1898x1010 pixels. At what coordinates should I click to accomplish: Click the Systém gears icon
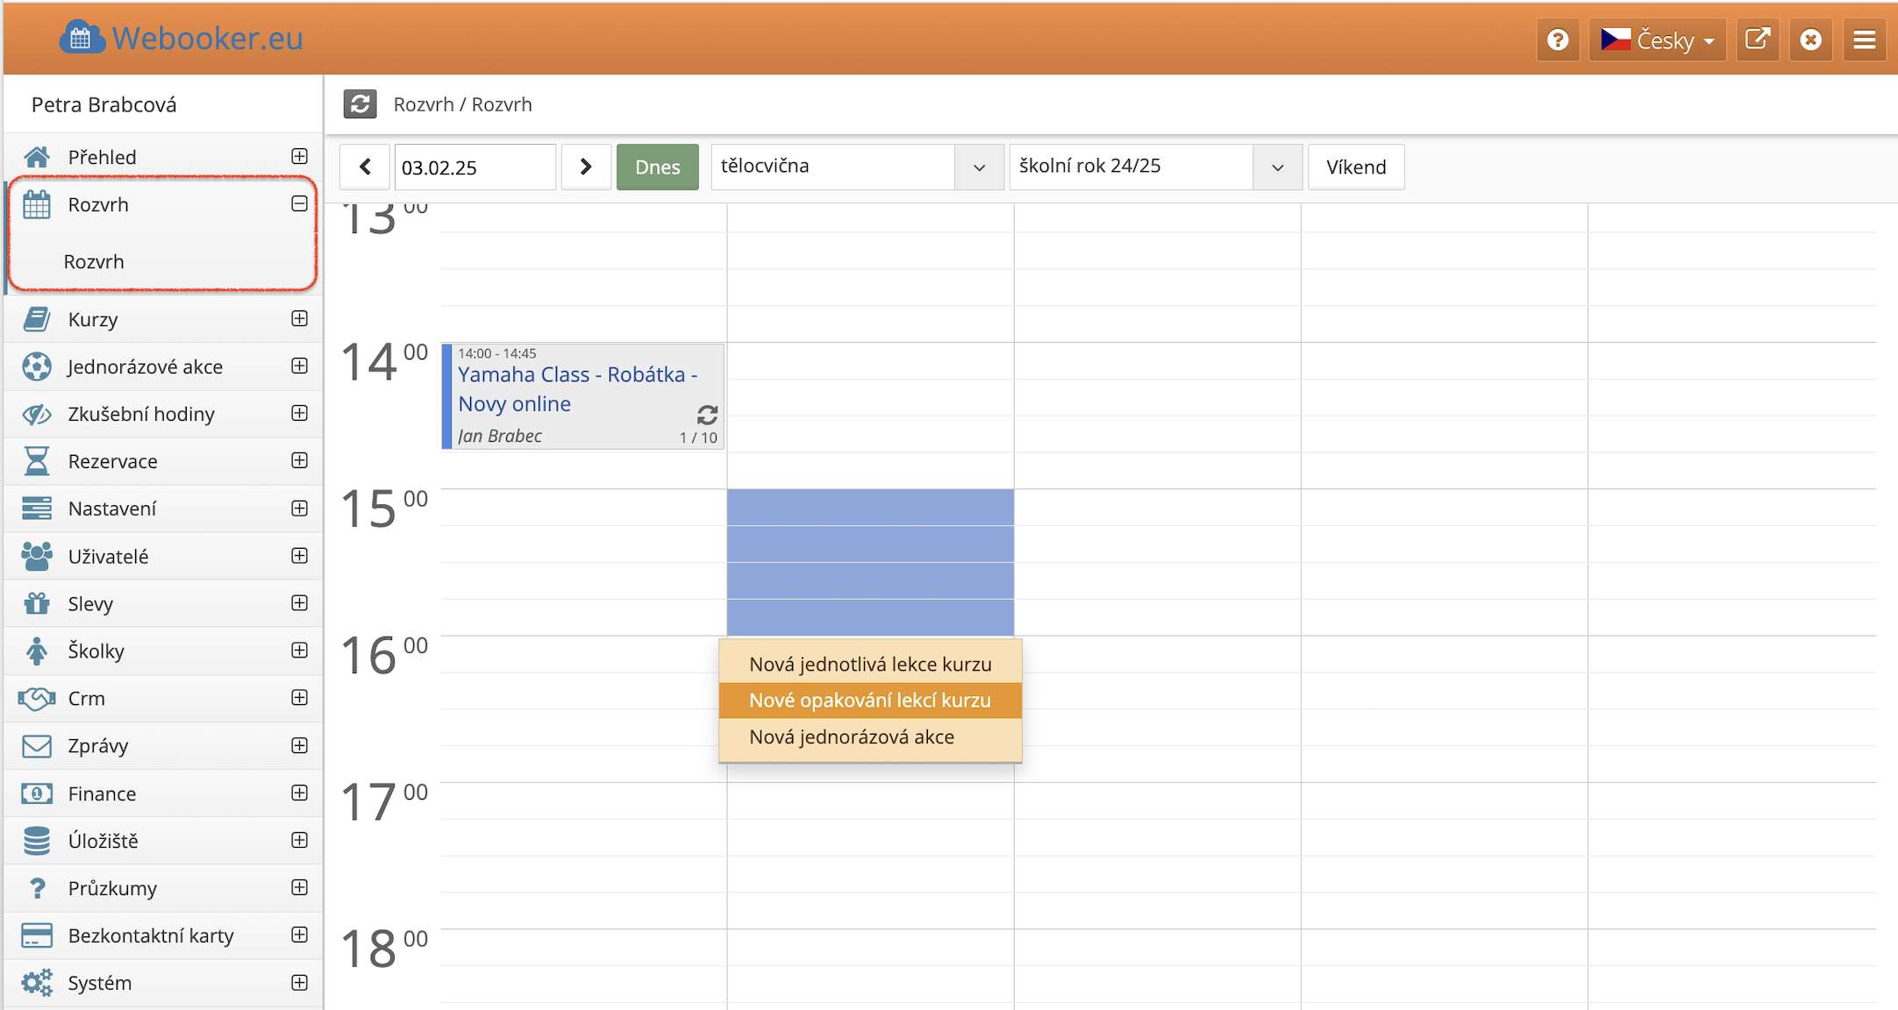click(x=37, y=983)
